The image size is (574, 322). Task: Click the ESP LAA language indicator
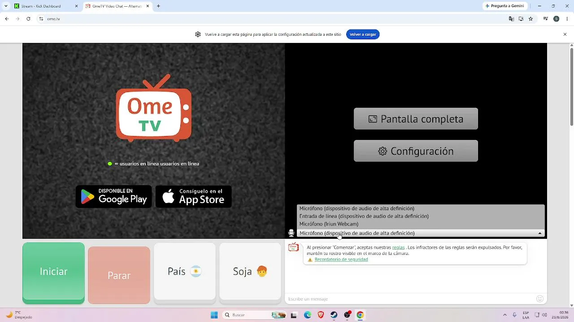point(526,315)
